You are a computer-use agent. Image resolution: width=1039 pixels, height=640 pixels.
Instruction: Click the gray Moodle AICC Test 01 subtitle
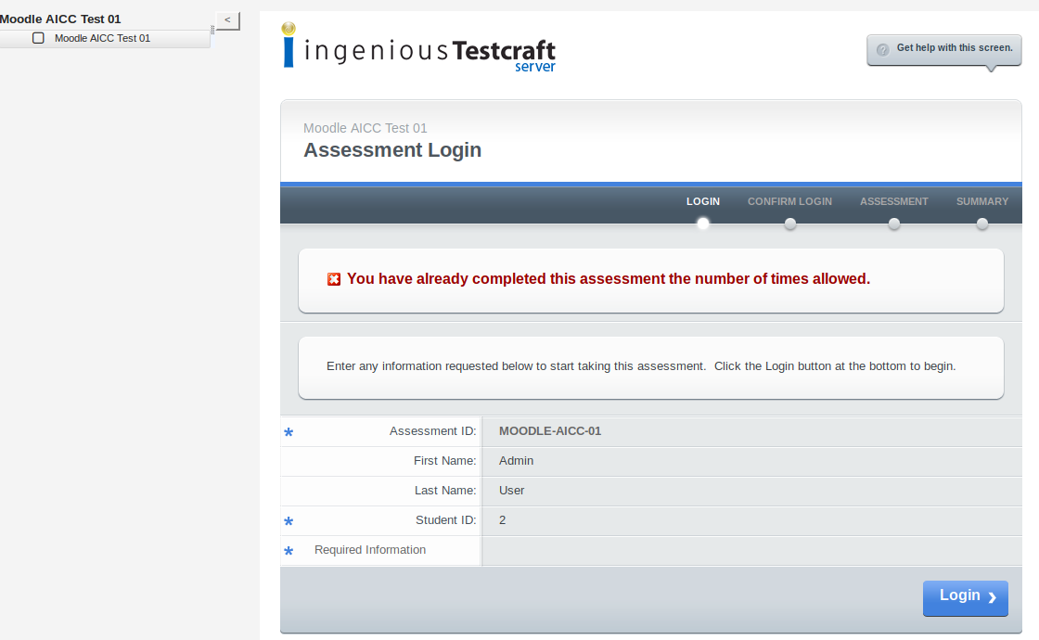[366, 128]
